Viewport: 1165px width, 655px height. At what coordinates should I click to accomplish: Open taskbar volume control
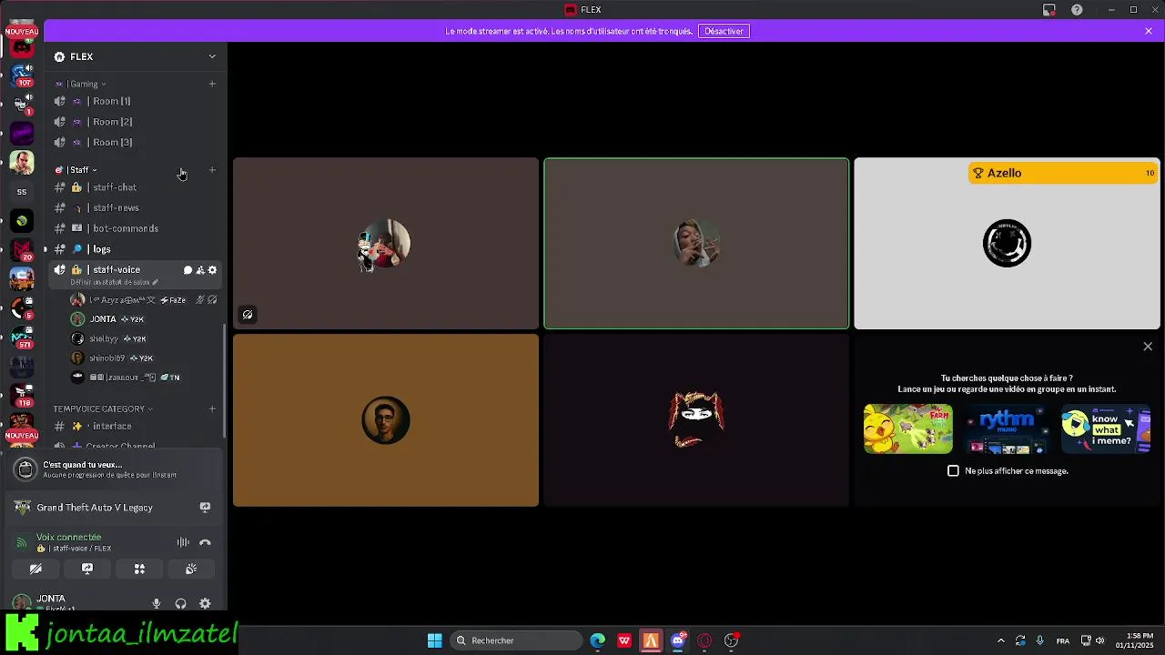(x=1100, y=640)
